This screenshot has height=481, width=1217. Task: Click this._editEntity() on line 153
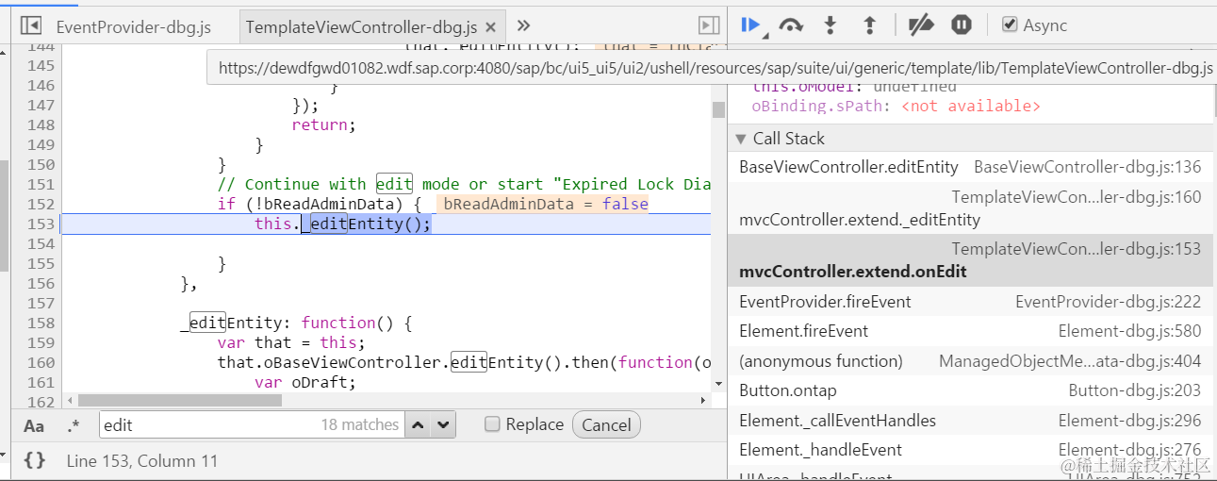[x=342, y=224]
